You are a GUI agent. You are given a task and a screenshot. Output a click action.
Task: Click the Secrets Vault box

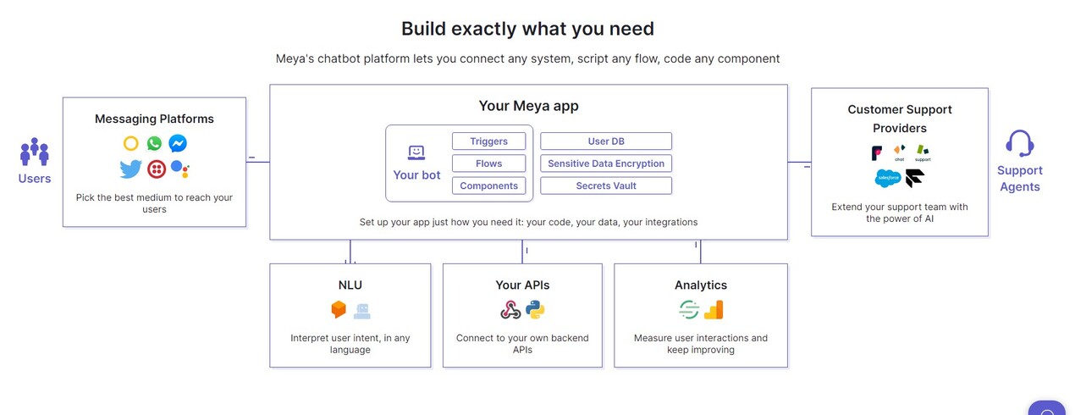[x=606, y=185]
